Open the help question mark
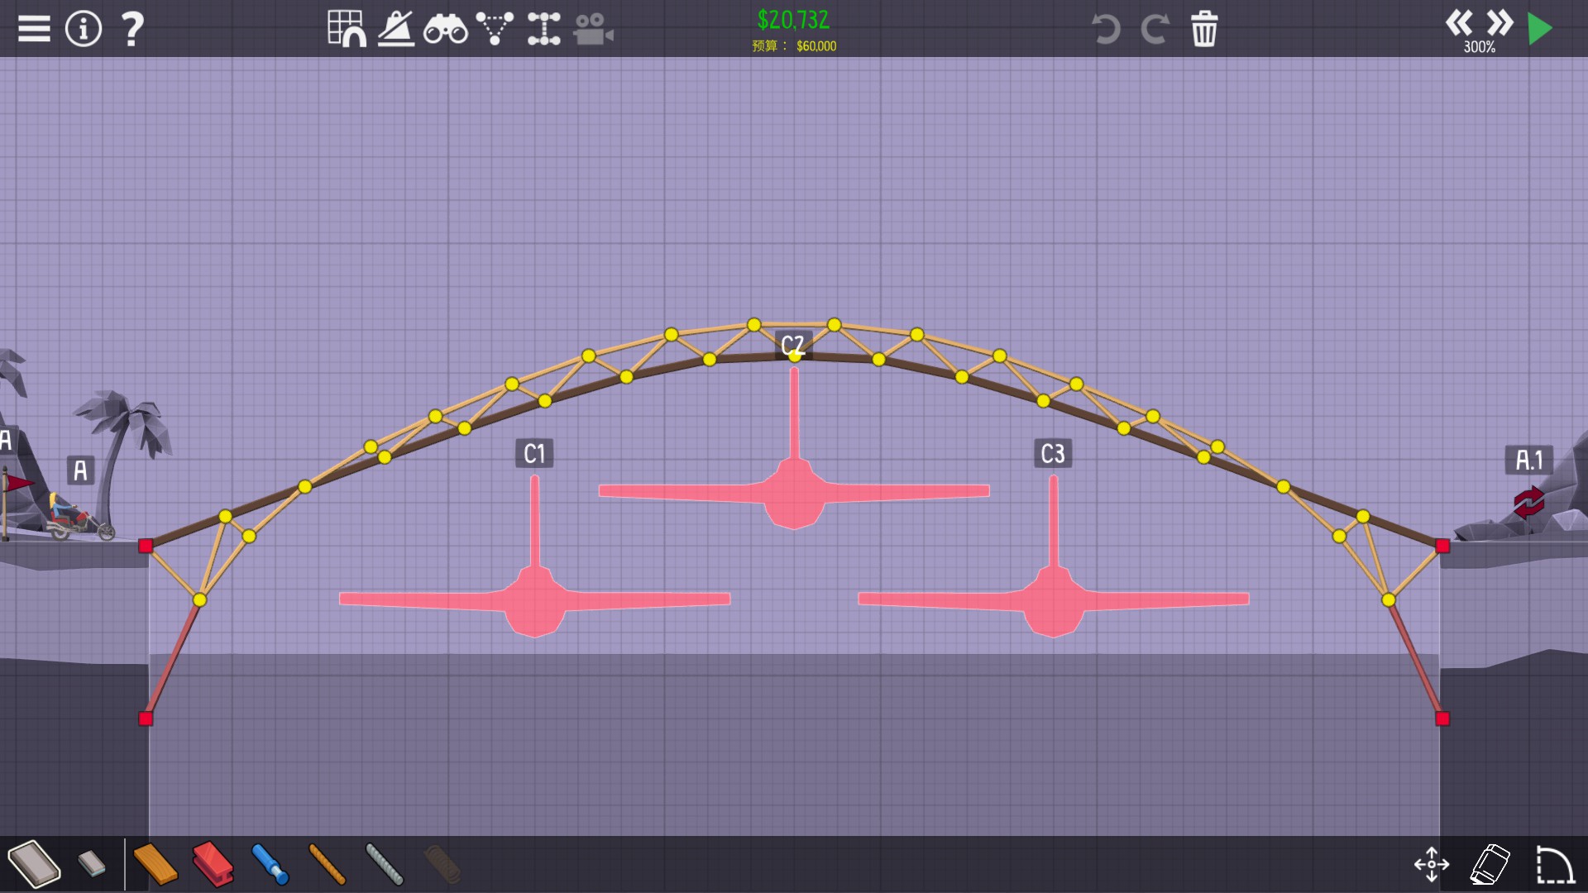The height and width of the screenshot is (893, 1588). (x=132, y=29)
